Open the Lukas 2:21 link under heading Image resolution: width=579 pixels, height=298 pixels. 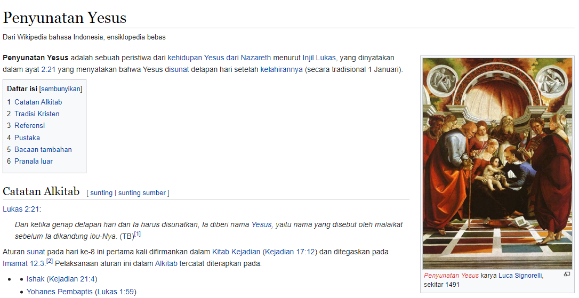21,209
